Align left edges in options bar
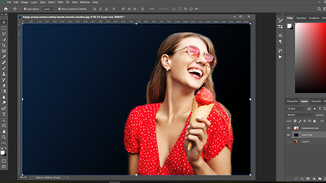This screenshot has height=183, width=326. [x=95, y=9]
